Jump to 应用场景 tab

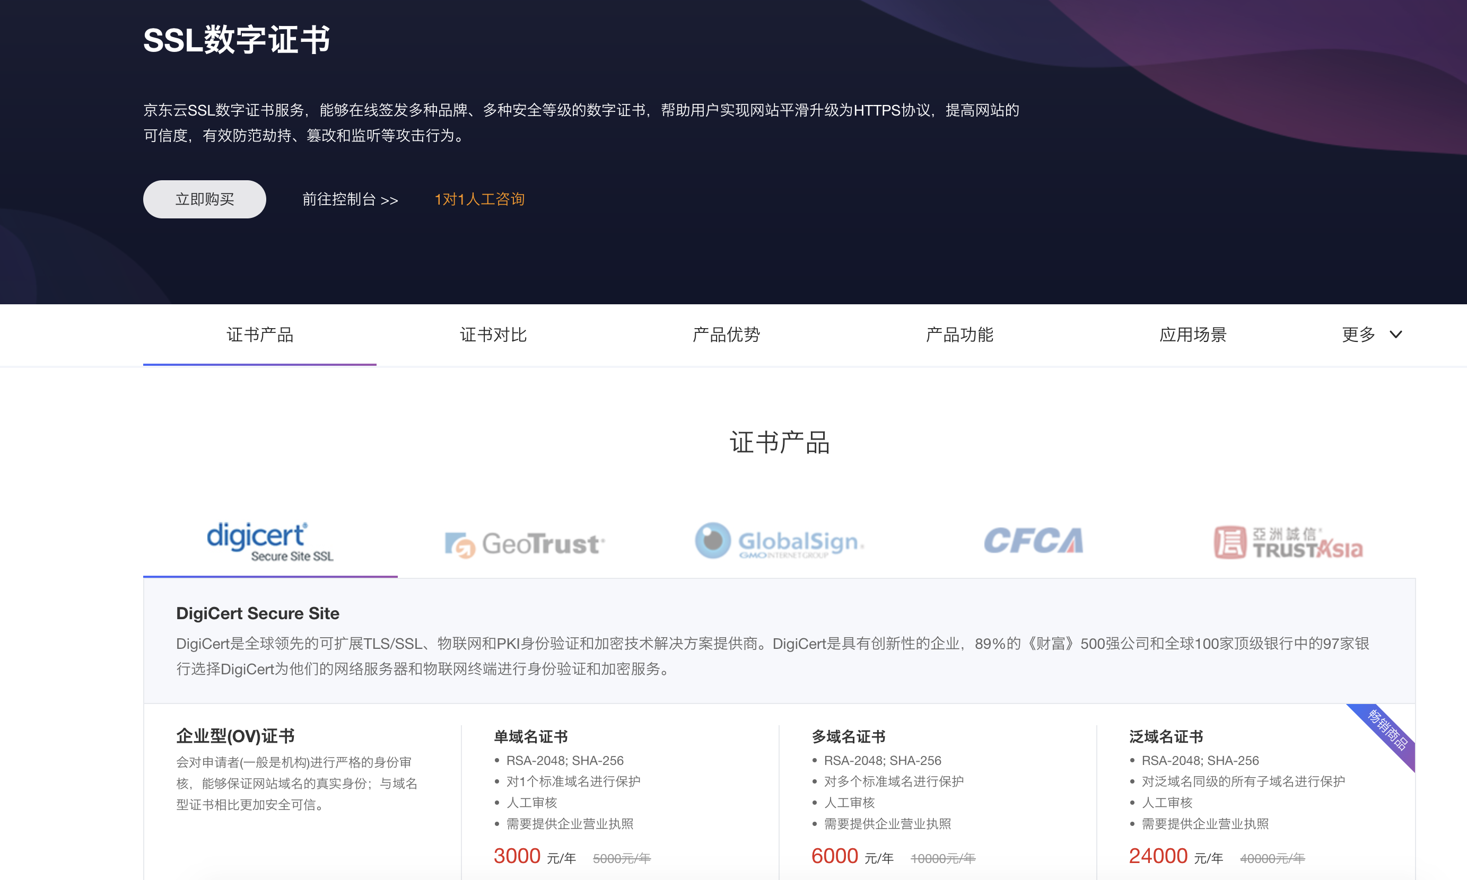click(x=1192, y=335)
